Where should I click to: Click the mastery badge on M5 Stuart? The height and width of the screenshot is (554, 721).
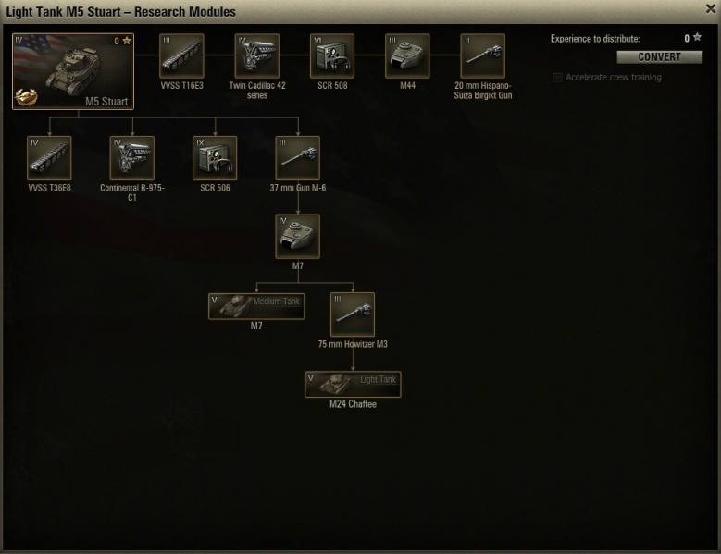point(26,97)
